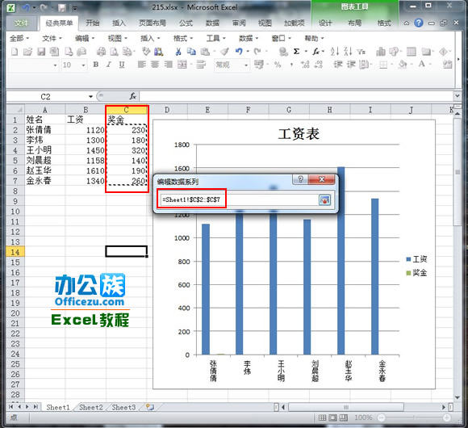468x428 pixels.
Task: Open the classic 编辑 dropdown menu
Action: (85, 38)
